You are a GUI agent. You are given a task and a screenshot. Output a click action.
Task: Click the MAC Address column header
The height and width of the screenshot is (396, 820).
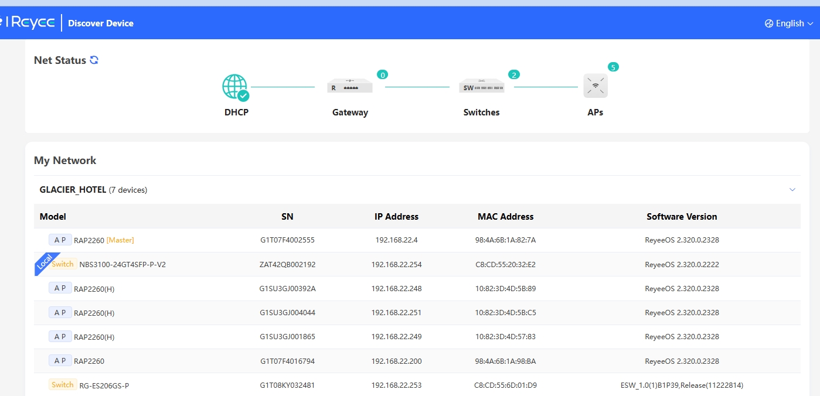click(505, 217)
